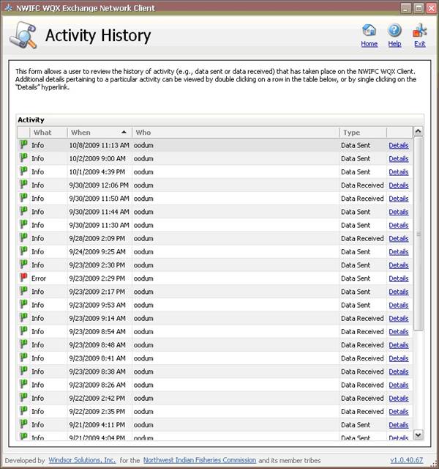Open Help via the question mark icon
The width and height of the screenshot is (439, 469).
click(394, 31)
